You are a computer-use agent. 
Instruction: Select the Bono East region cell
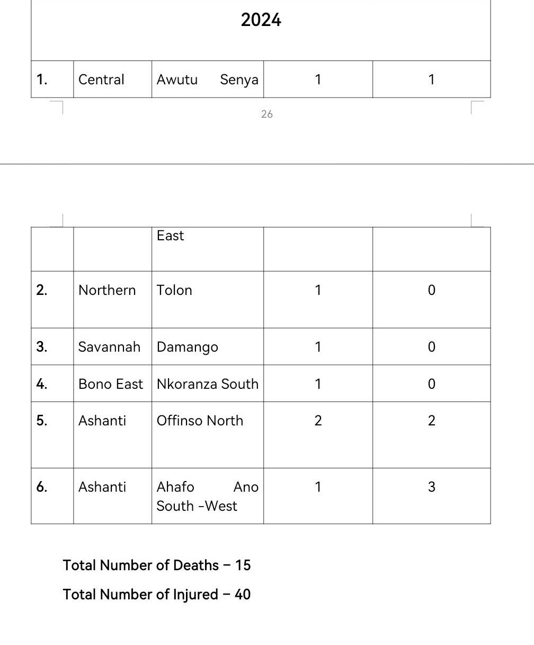pos(111,384)
